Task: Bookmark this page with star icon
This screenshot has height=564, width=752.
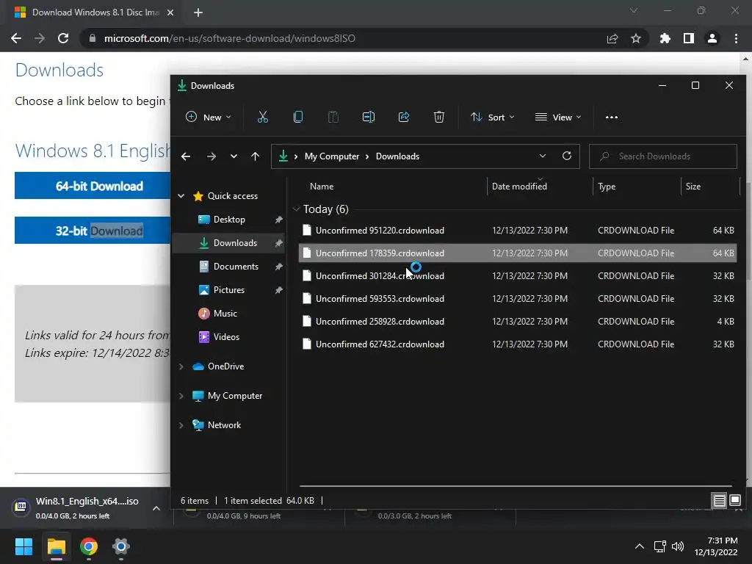Action: [635, 38]
